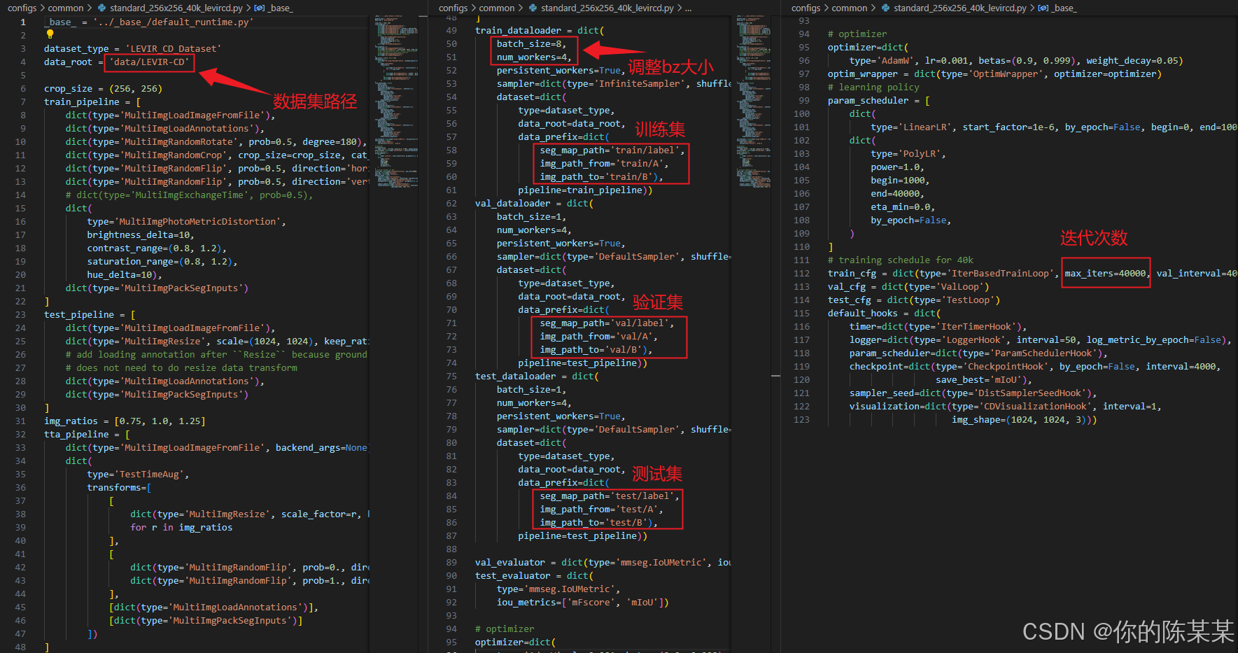This screenshot has width=1238, height=653.
Task: Click 'weight_decay=0.05' text
Action: point(1132,61)
